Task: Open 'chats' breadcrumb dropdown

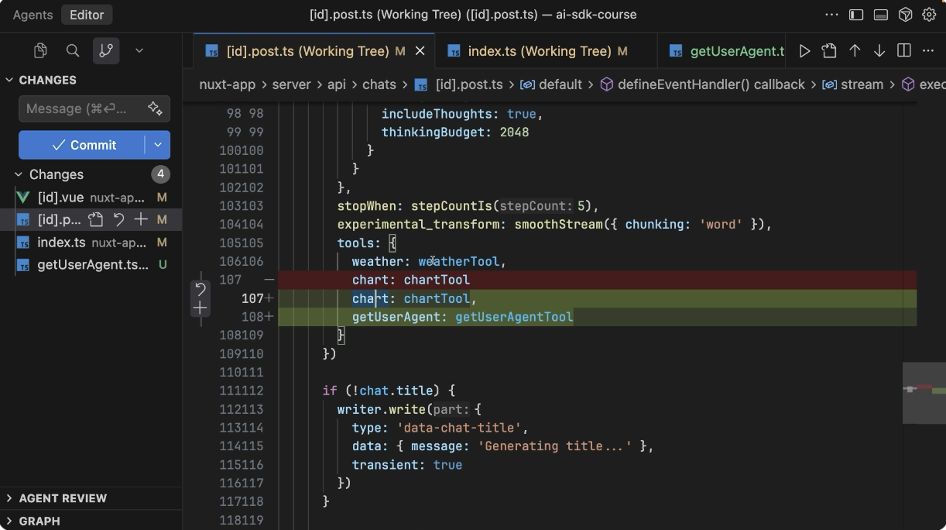Action: [x=379, y=84]
